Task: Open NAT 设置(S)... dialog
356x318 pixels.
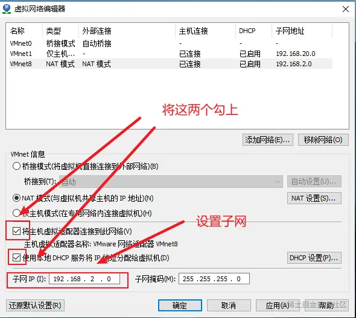Action: pyautogui.click(x=314, y=198)
